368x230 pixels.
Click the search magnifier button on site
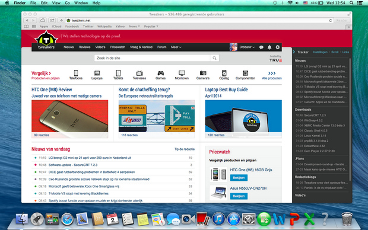point(214,58)
